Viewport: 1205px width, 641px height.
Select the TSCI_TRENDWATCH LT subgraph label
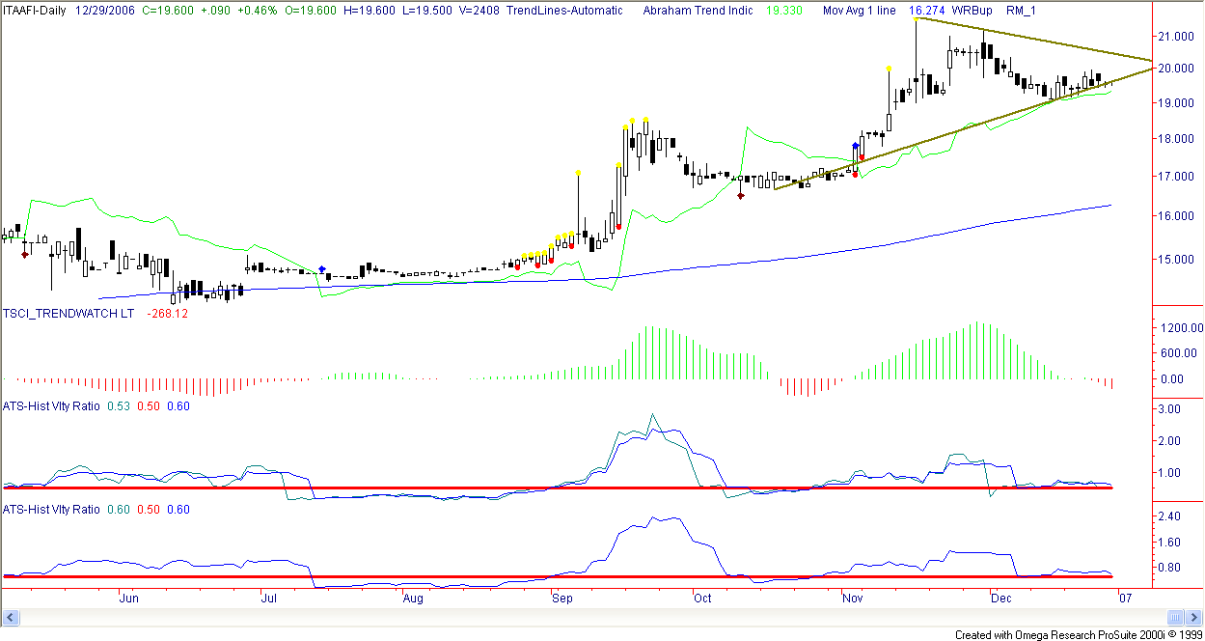click(x=68, y=314)
